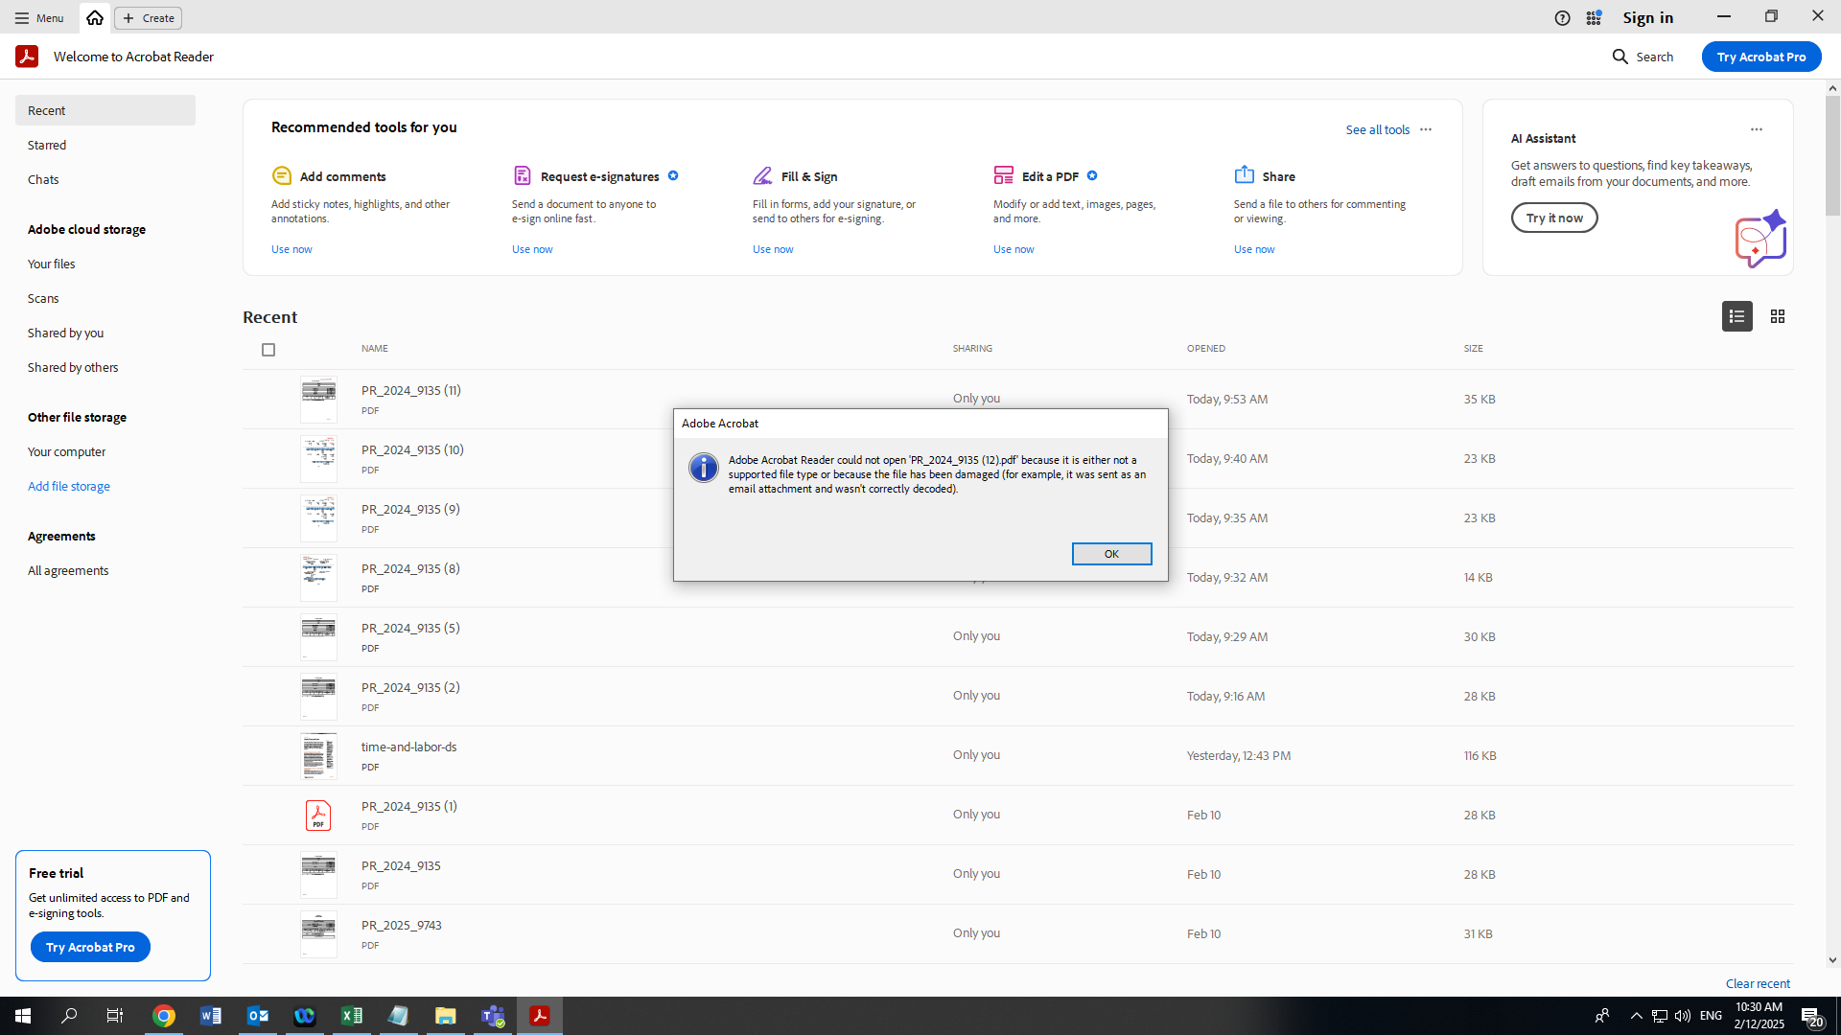The height and width of the screenshot is (1035, 1841).
Task: Open the AI Assistant options menu
Action: tap(1757, 129)
